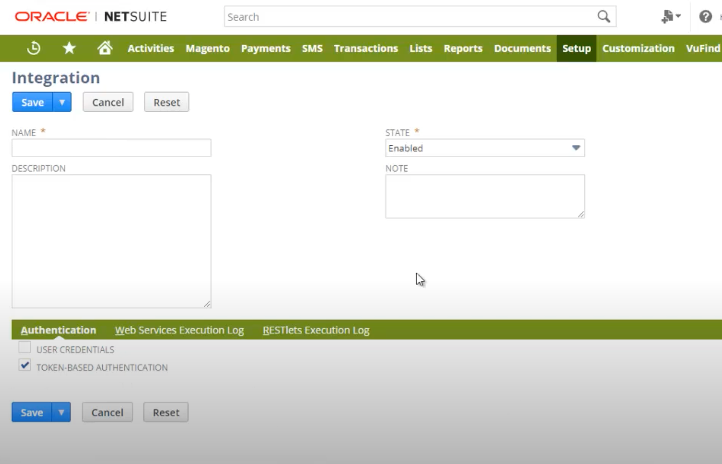Click the search magnifier icon

pyautogui.click(x=604, y=16)
